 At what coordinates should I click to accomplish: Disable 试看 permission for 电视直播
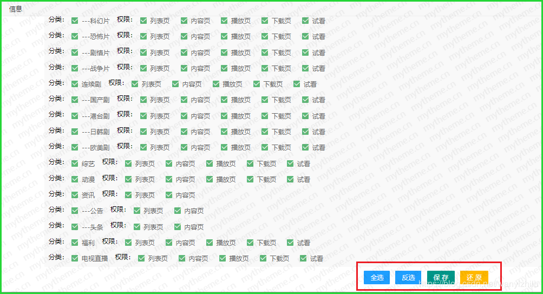click(304, 258)
